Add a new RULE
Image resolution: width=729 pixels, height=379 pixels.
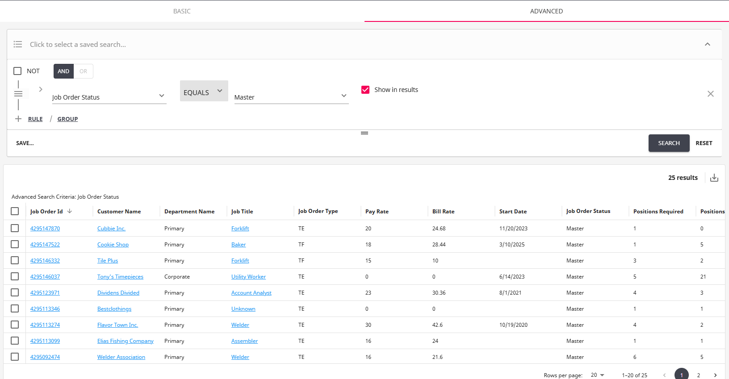(35, 119)
